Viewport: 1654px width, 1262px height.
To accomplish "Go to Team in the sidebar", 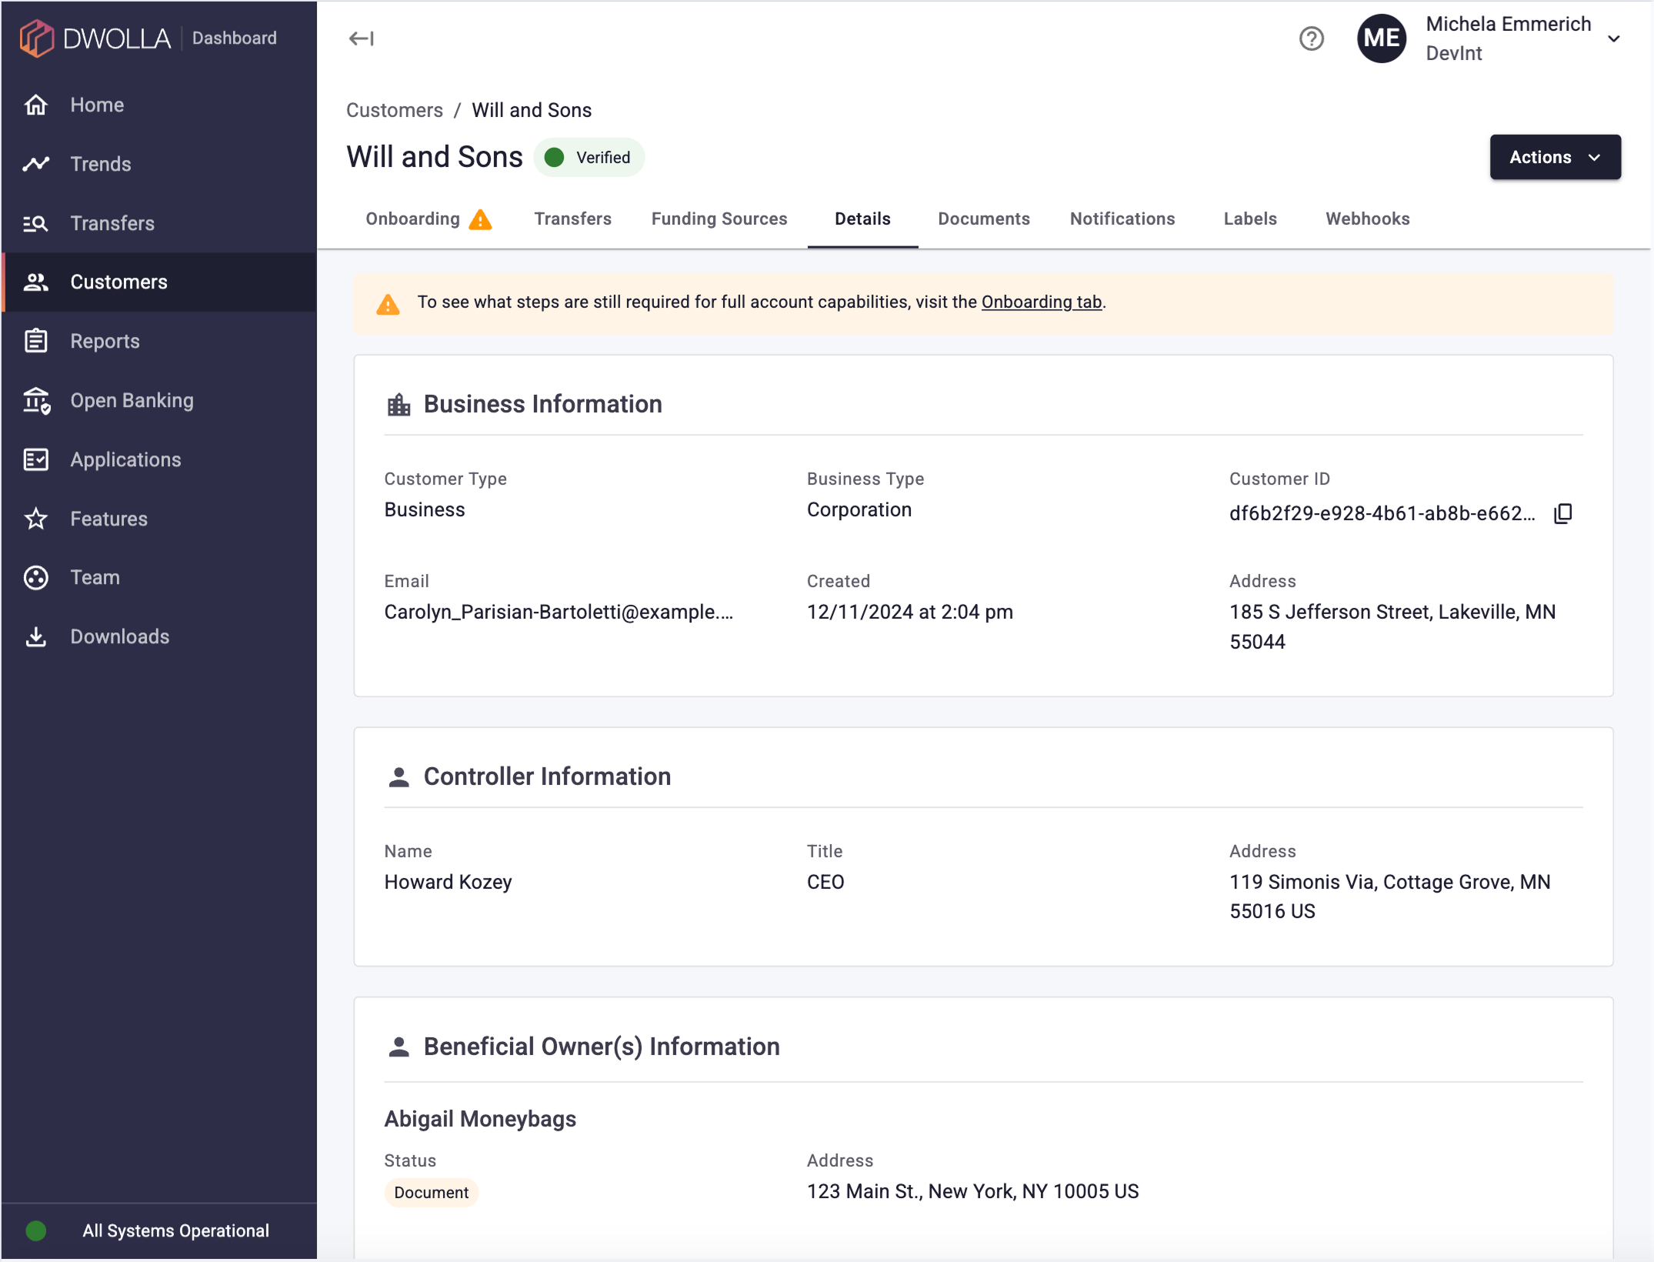I will coord(159,577).
